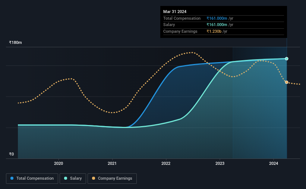
Task: Click the 2022 x-axis label
Action: pyautogui.click(x=166, y=163)
